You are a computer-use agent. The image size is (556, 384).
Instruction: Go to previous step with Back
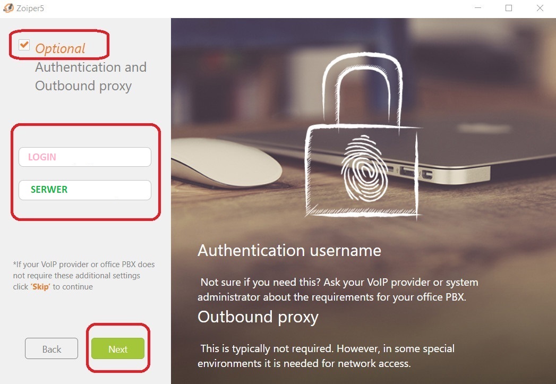point(52,348)
